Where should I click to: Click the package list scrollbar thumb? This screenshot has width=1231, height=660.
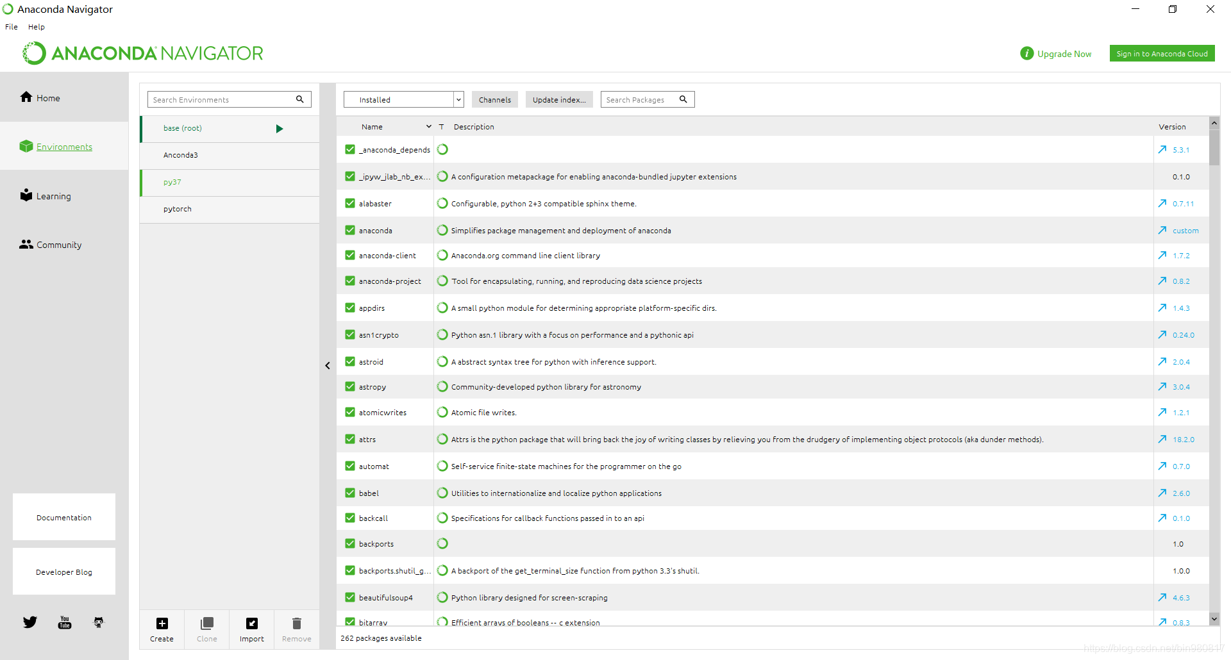pos(1214,147)
